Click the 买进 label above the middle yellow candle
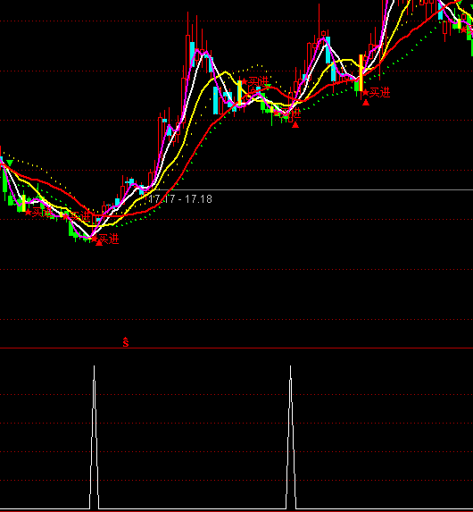Screen dimensions: 473x512 (258, 81)
